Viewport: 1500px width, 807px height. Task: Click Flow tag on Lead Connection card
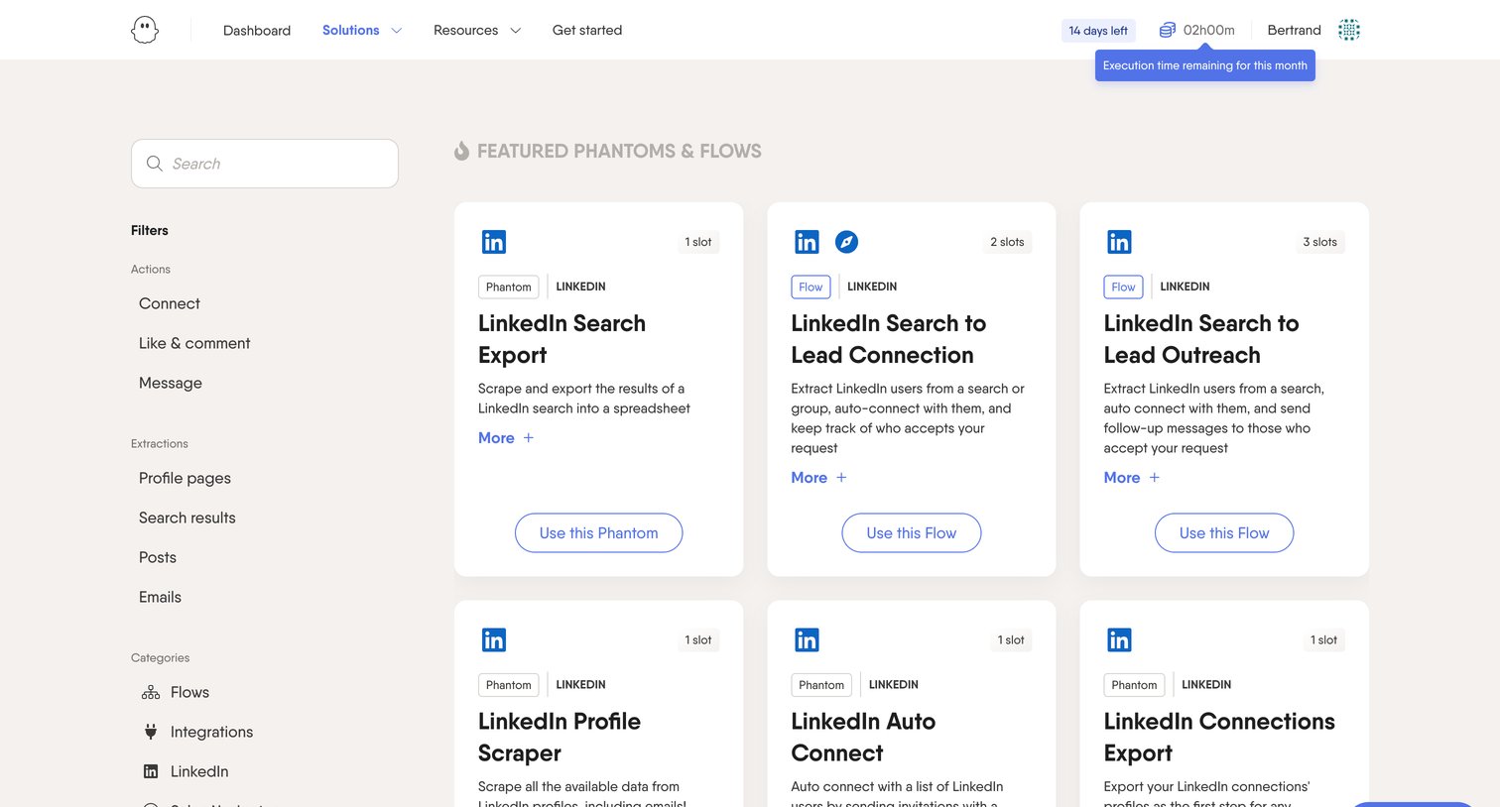811,287
